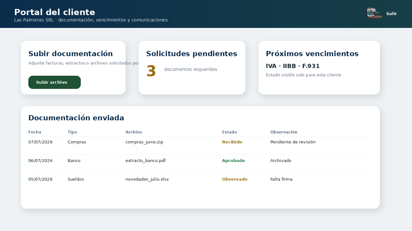Viewport: 412px width, 231px height.
Task: Select the Compras type cell
Action: pos(77,142)
